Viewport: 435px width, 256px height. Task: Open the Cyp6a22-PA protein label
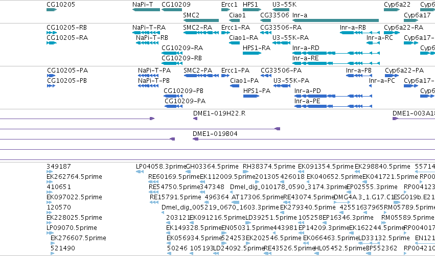pos(404,71)
